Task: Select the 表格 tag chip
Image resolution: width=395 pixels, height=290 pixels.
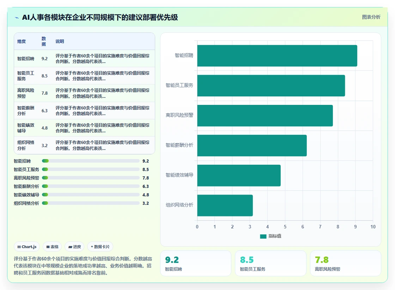Action: click(x=53, y=247)
